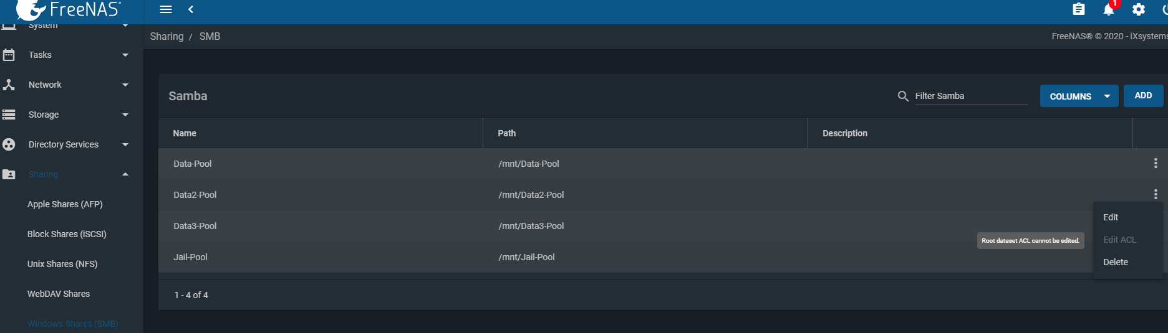This screenshot has width=1168, height=333.
Task: Open the COLUMNS dropdown
Action: 1079,96
